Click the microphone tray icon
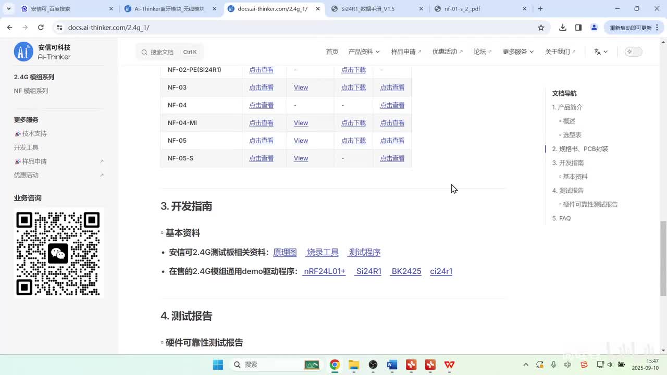This screenshot has height=375, width=667. click(554, 365)
